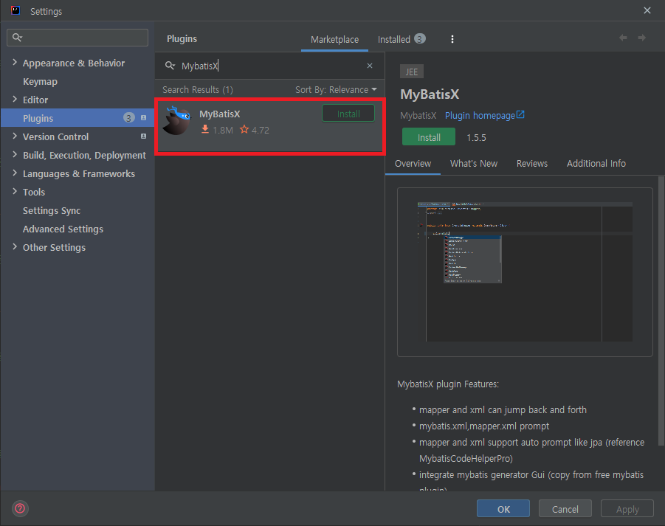Click the version number 1.5.5

pyautogui.click(x=476, y=137)
